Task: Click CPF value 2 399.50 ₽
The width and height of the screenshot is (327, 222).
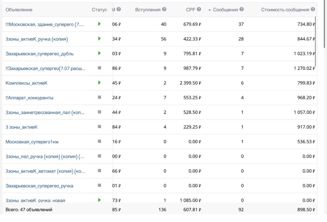Action: (x=190, y=83)
